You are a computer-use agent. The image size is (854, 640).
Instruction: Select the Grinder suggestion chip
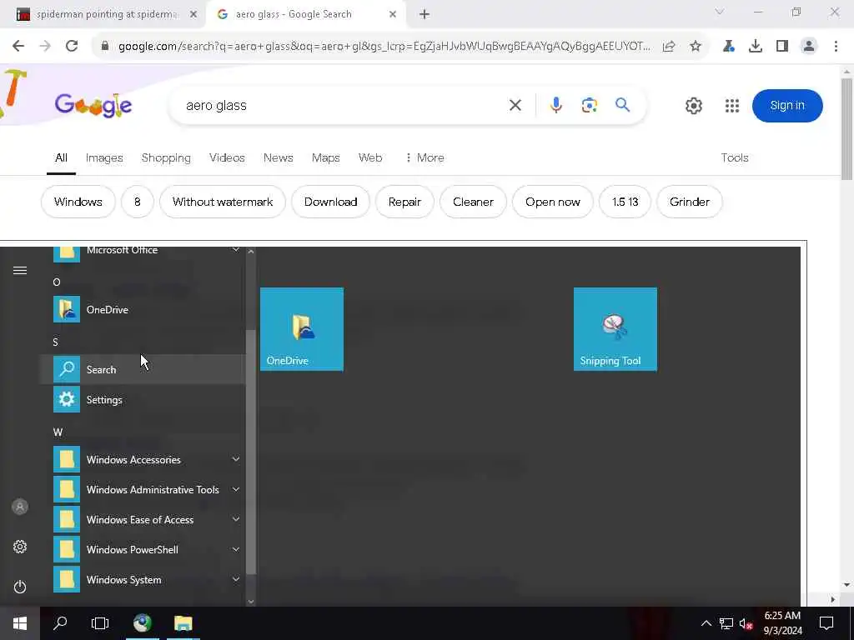(690, 202)
